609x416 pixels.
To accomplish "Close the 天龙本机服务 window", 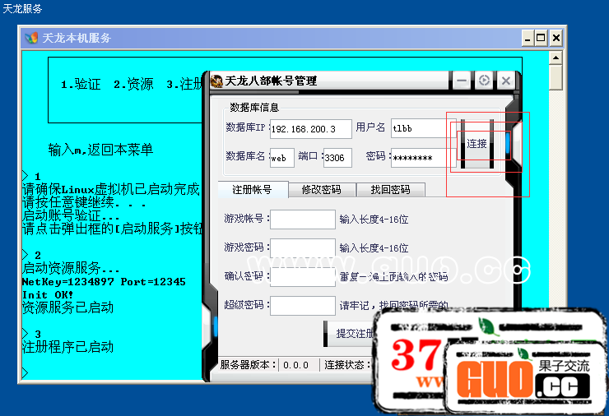I will [x=556, y=38].
